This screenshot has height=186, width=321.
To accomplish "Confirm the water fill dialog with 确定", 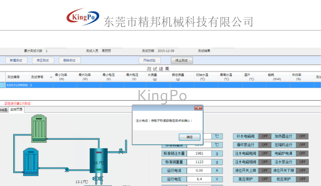I will [x=189, y=137].
